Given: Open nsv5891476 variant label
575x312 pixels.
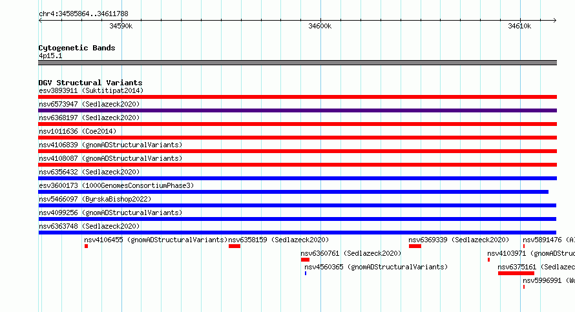Looking at the screenshot, I should (549, 240).
